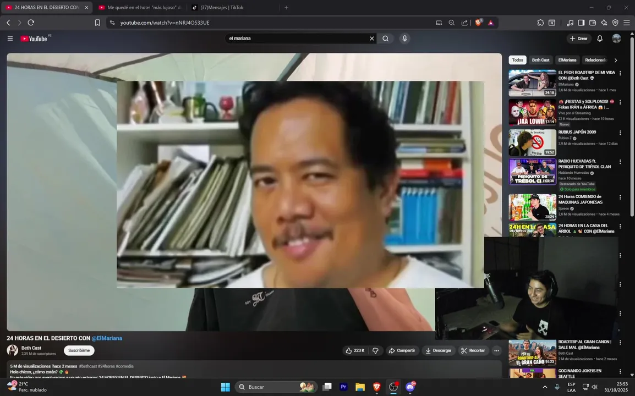Reload the page
The height and width of the screenshot is (396, 635).
(x=31, y=23)
